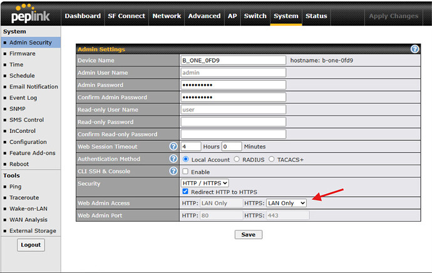Open HTTPS Web Admin Access dropdown

pos(286,203)
